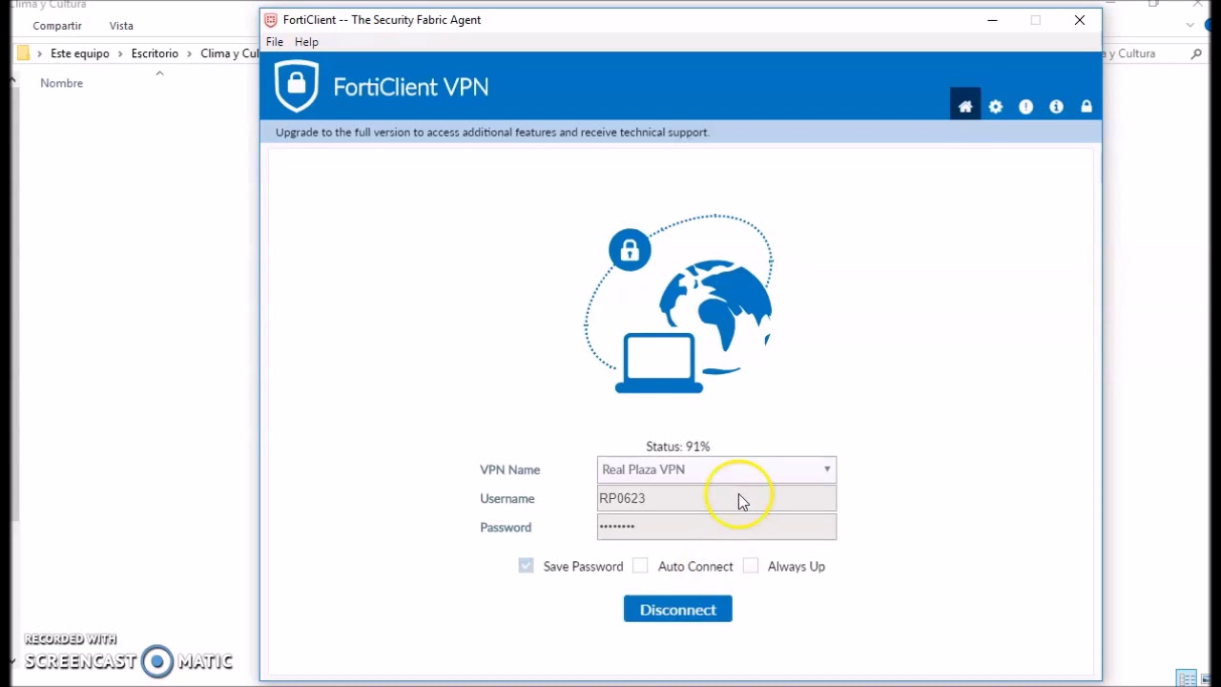
Task: Expand breadcrumb chevron after Este equipo
Action: coord(120,53)
